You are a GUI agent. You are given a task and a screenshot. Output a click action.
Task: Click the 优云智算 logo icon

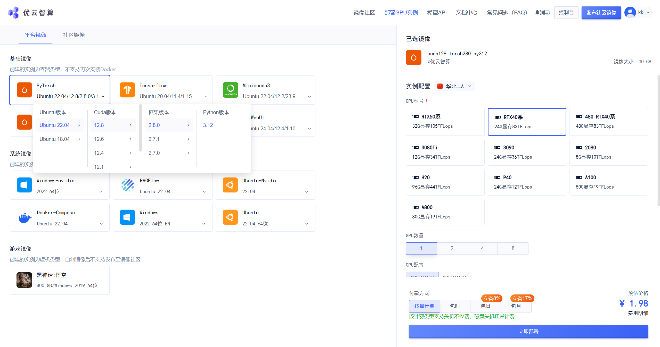click(13, 12)
